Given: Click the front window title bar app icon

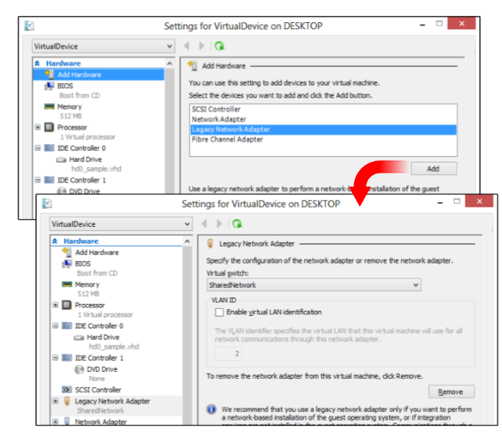Looking at the screenshot, I should coord(47,203).
